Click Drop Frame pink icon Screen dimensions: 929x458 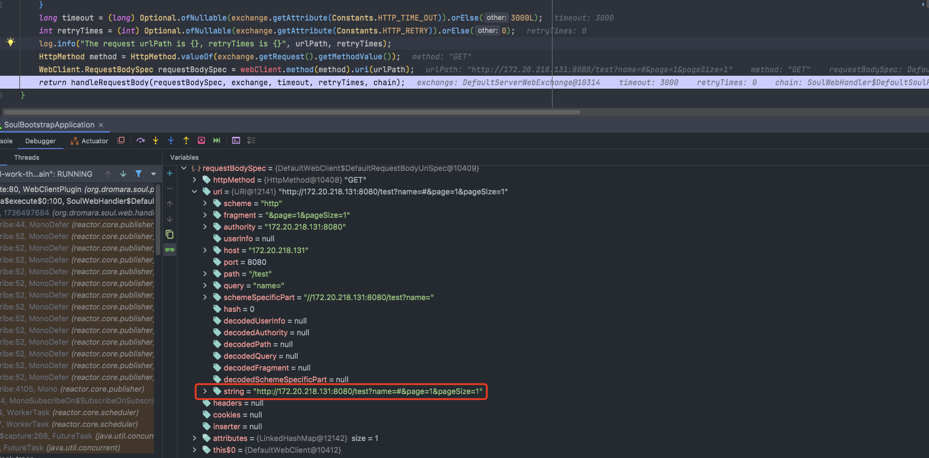201,140
